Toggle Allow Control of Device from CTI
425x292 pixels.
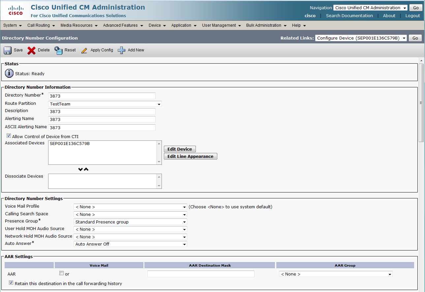[x=9, y=136]
